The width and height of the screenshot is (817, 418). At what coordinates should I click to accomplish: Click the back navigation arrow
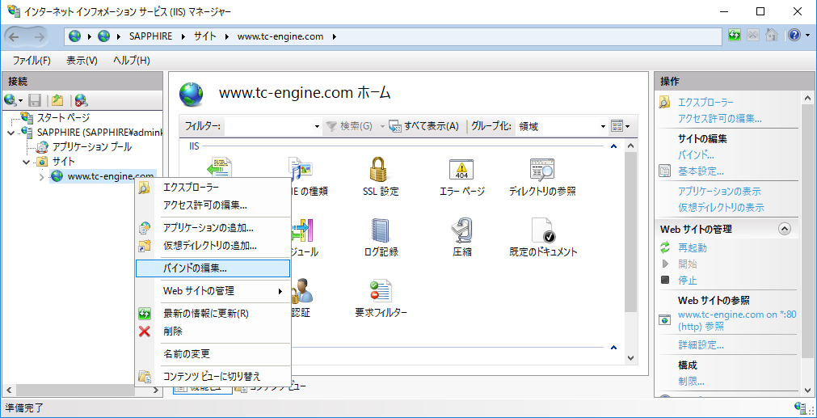click(x=14, y=36)
